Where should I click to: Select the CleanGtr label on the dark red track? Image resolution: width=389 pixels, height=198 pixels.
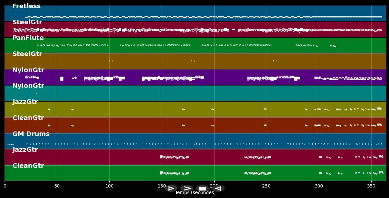(x=28, y=118)
